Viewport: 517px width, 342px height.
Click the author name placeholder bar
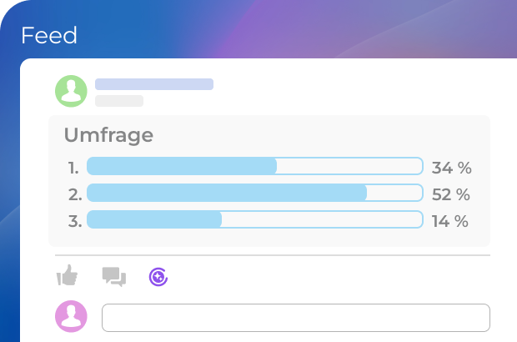pyautogui.click(x=154, y=84)
